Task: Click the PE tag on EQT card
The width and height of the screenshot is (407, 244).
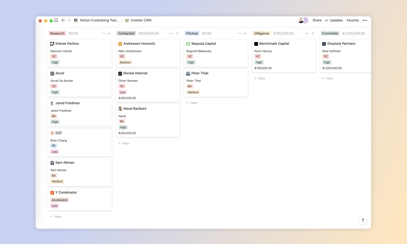Action: point(54,146)
